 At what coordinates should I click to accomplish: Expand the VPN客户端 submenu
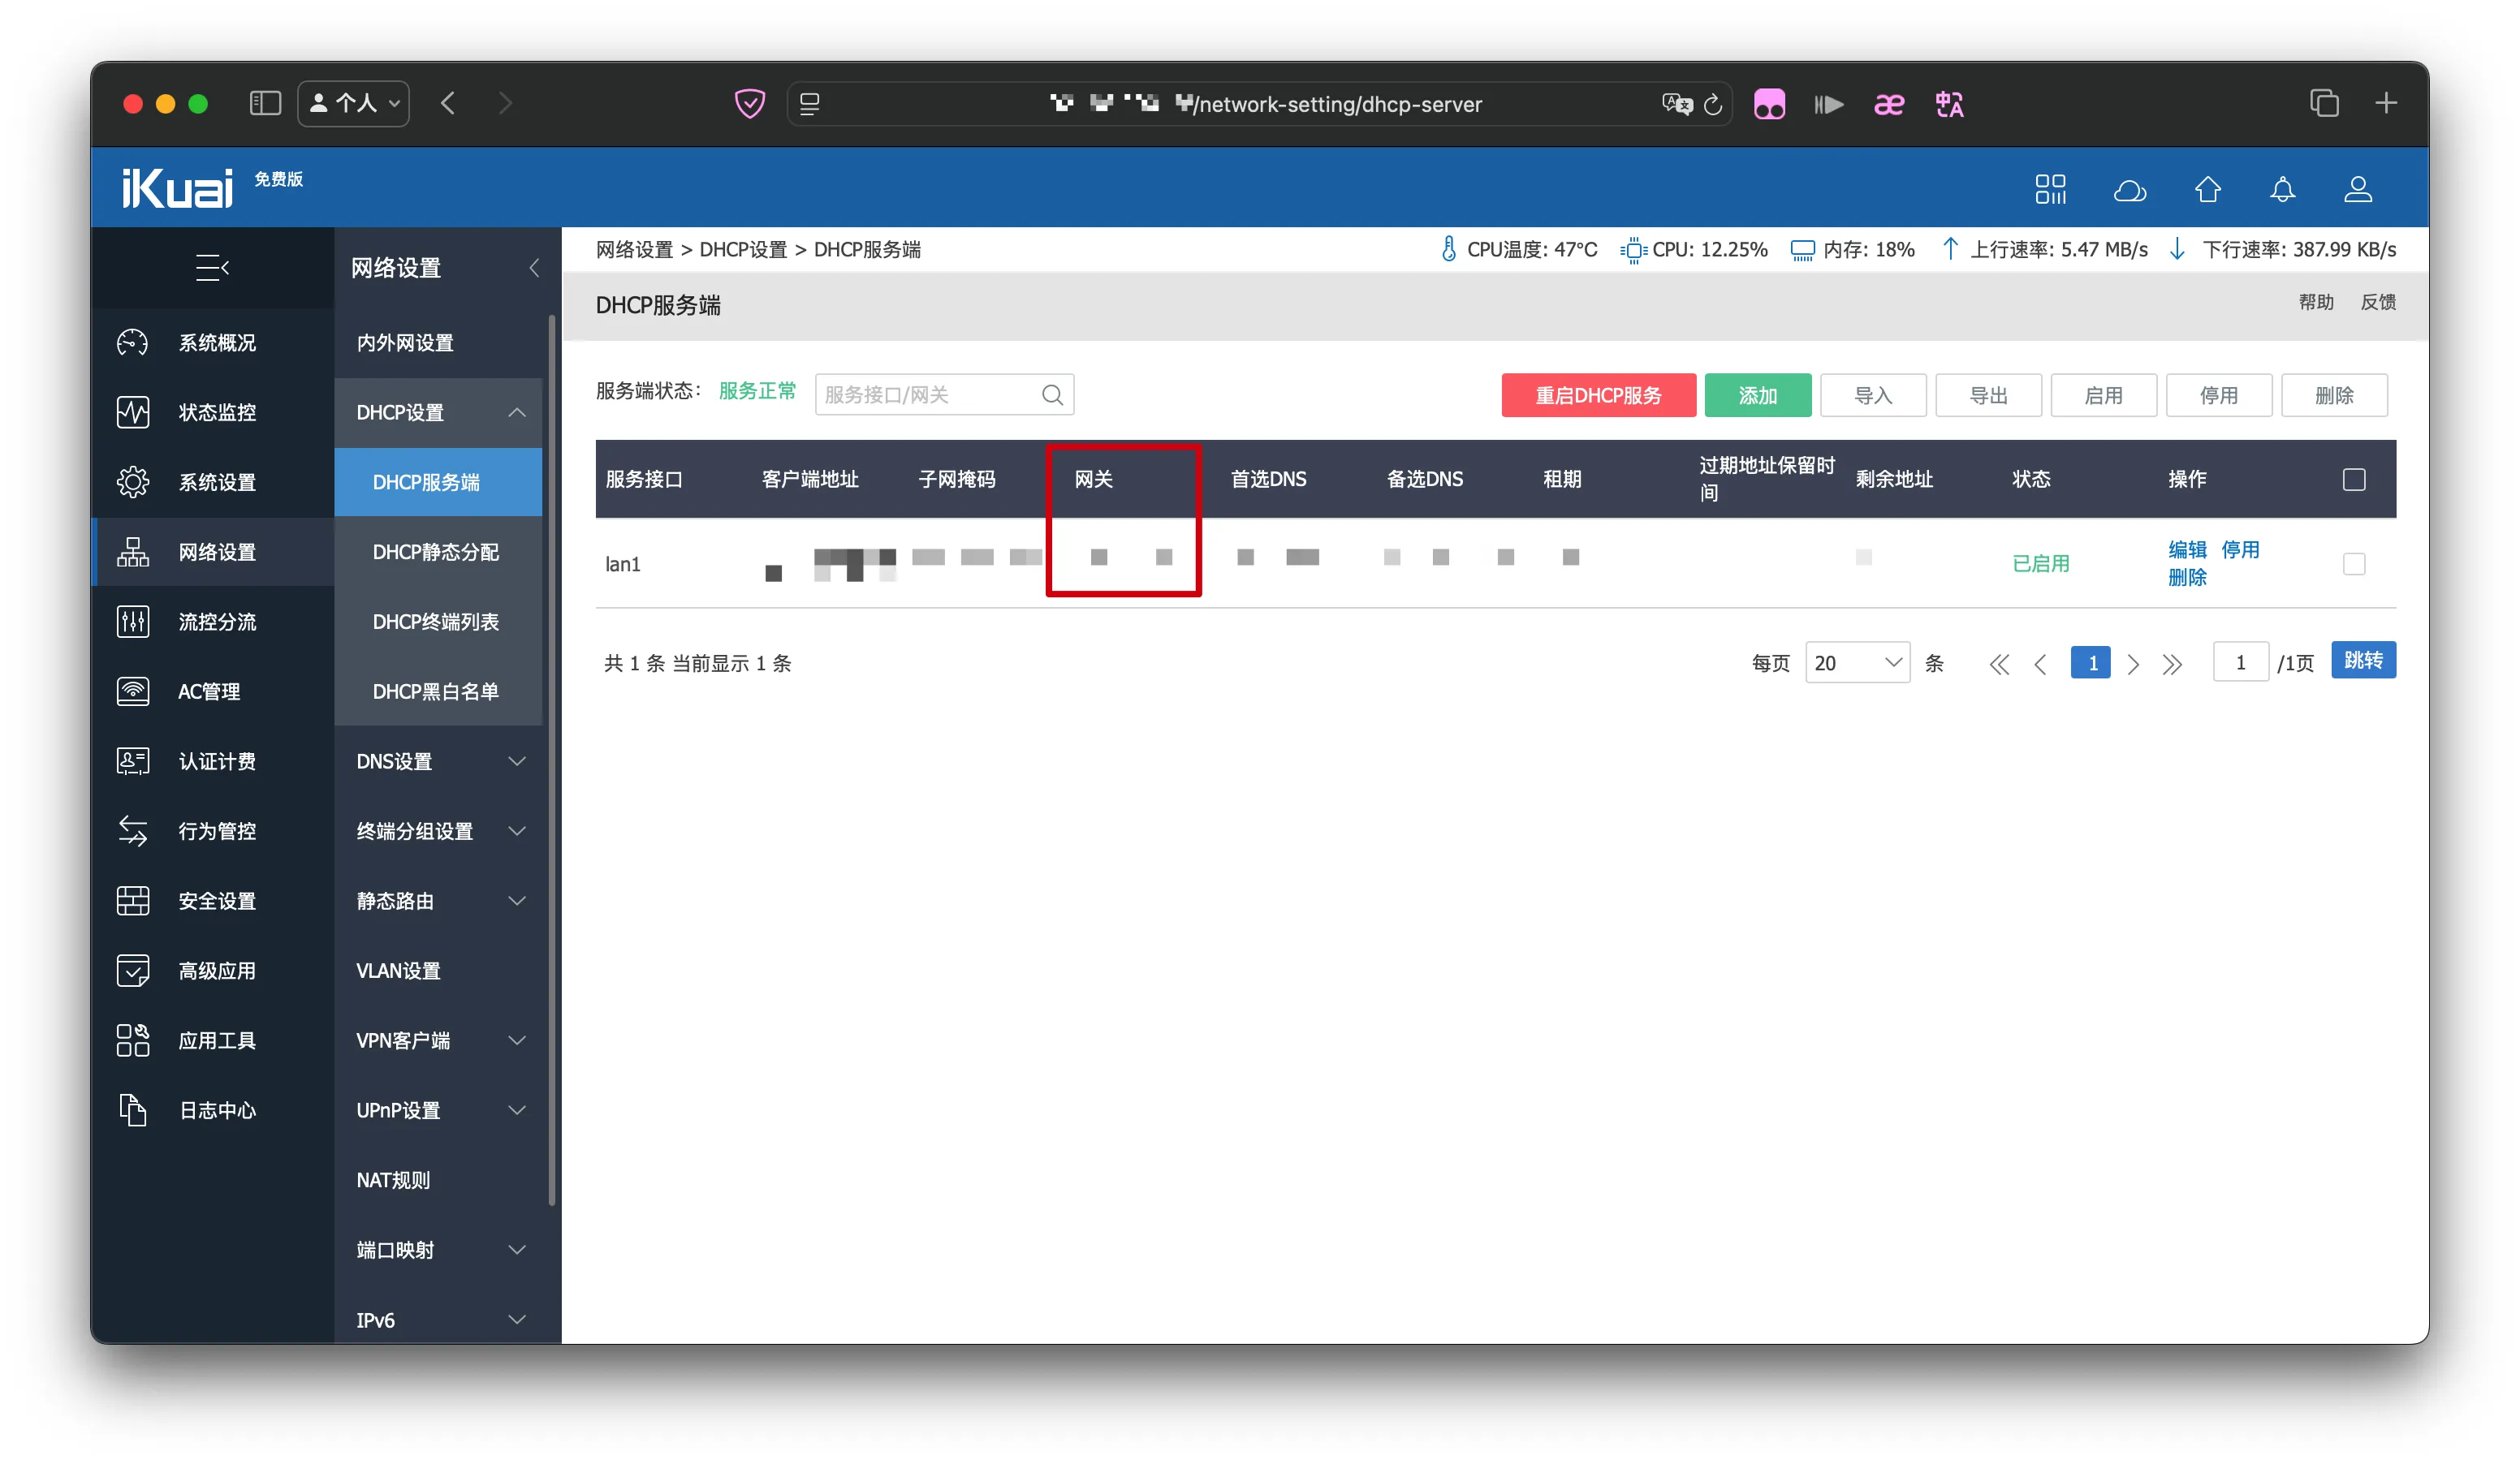click(517, 1040)
